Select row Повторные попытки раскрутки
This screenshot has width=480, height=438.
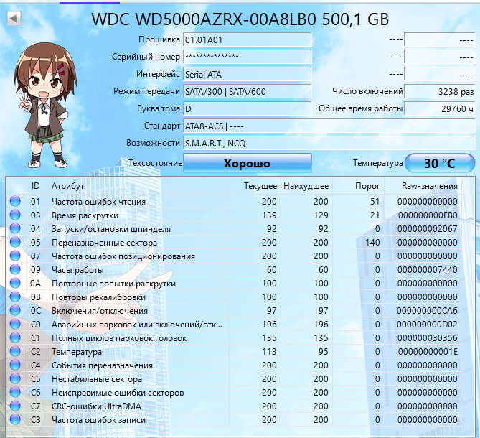pyautogui.click(x=234, y=283)
